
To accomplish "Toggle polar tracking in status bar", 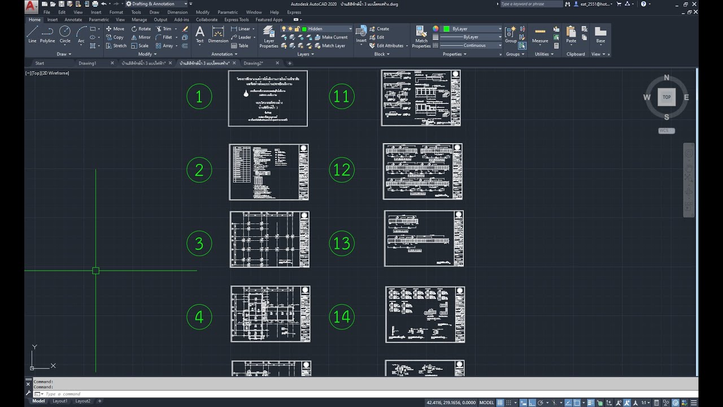I will (540, 402).
